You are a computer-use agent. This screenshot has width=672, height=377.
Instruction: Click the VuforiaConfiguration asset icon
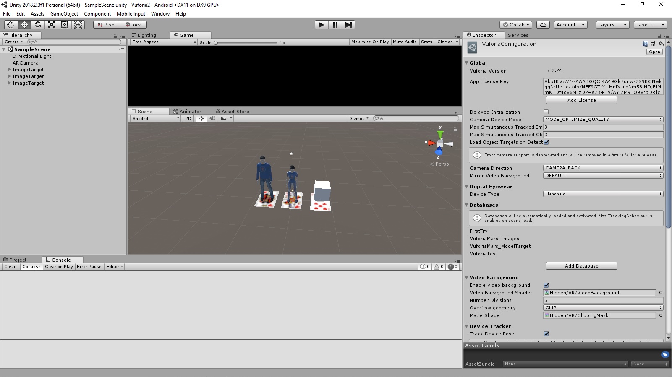click(x=472, y=48)
